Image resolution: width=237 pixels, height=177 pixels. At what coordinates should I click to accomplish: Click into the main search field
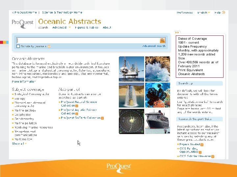[x=88, y=40]
